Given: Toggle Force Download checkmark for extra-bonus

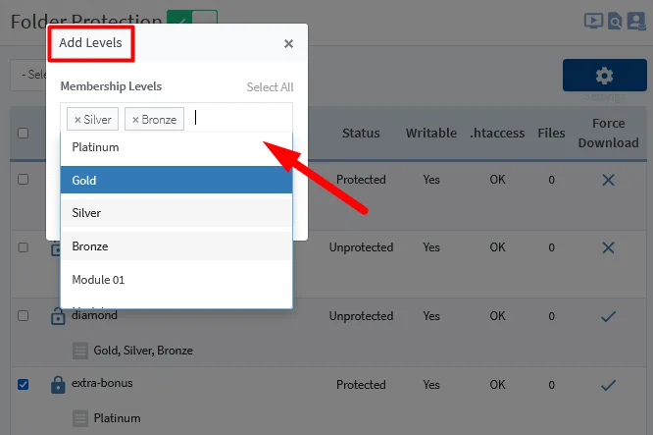Looking at the screenshot, I should [x=608, y=385].
